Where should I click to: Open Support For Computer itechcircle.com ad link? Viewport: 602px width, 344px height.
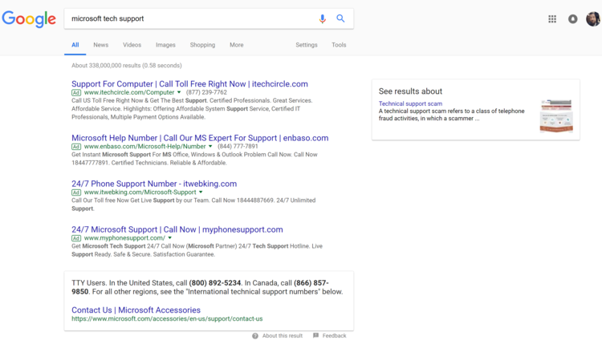[189, 84]
